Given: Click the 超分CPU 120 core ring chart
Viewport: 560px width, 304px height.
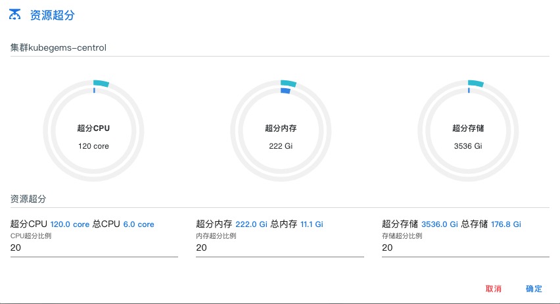Looking at the screenshot, I should click(93, 130).
